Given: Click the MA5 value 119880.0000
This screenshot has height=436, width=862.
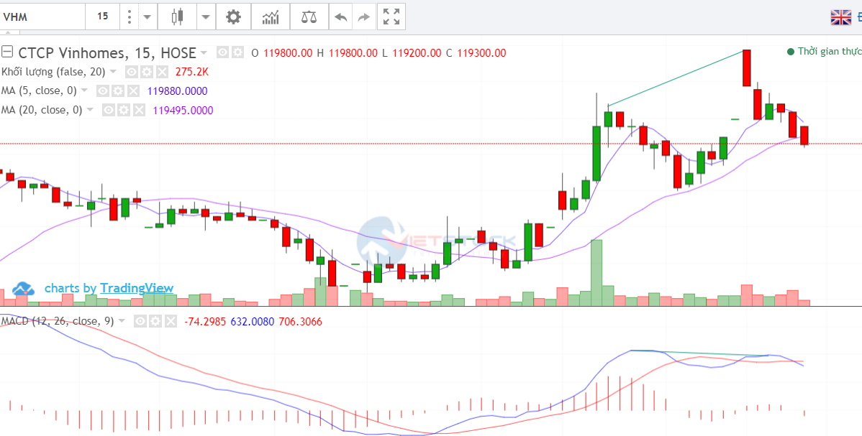Looking at the screenshot, I should [178, 91].
